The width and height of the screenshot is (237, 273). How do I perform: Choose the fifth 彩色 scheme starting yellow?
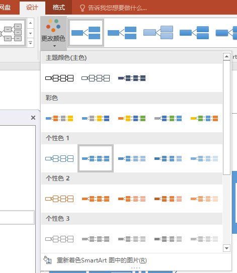[x=204, y=118]
